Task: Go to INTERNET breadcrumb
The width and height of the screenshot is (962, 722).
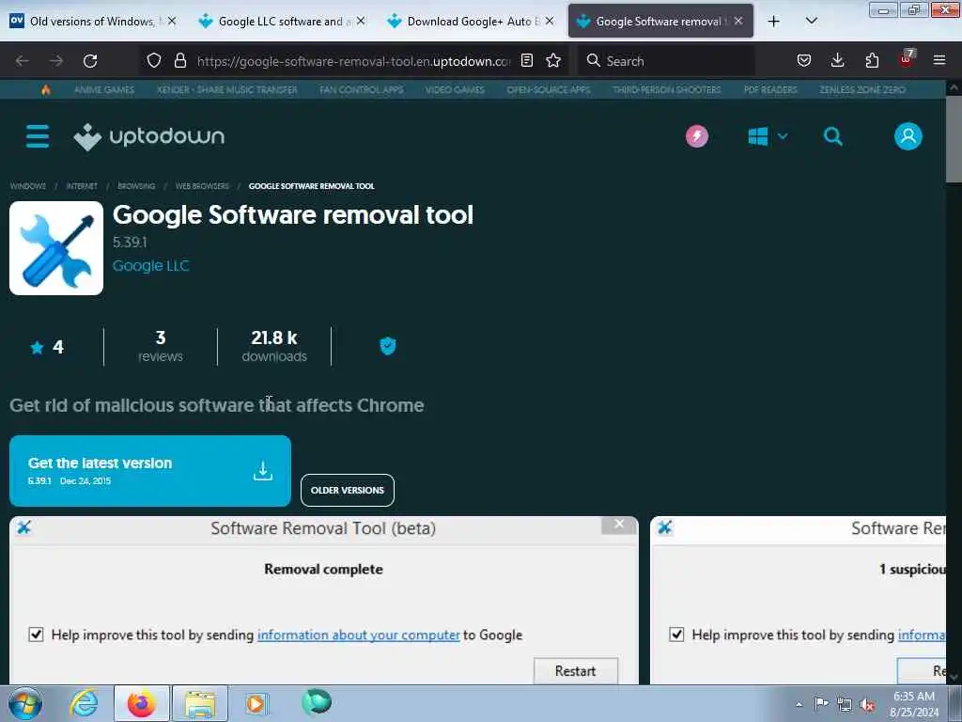Action: point(82,186)
